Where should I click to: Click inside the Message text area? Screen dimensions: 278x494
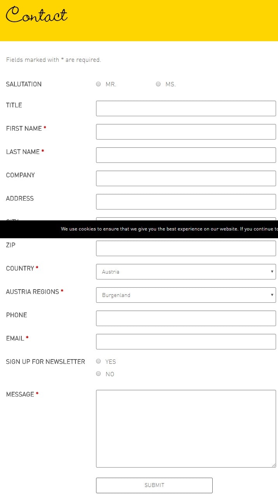[x=186, y=429]
